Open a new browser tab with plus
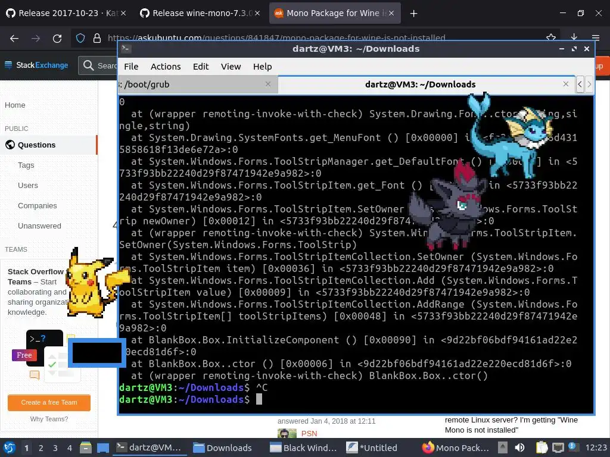Image resolution: width=610 pixels, height=457 pixels. coord(413,13)
